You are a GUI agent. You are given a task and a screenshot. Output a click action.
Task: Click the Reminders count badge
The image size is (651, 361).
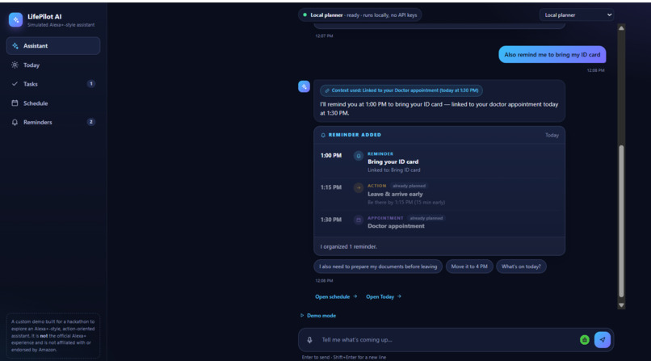[x=91, y=122]
